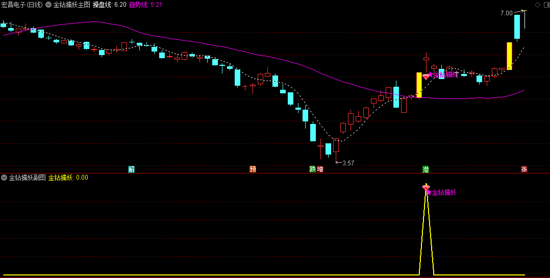550x278 pixels.
Task: Click the 7.00 high price label
Action: (x=506, y=13)
